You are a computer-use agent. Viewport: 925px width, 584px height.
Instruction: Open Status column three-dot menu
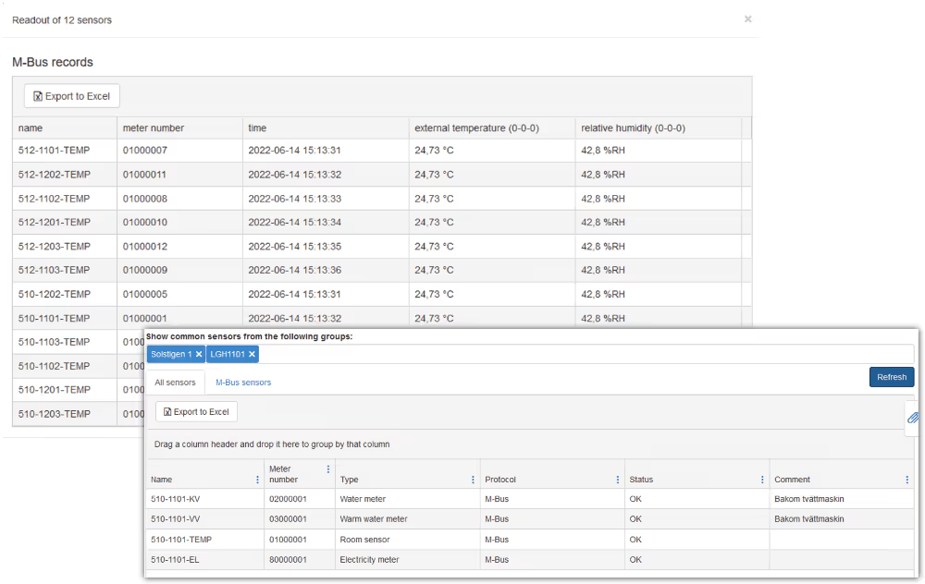pos(762,480)
